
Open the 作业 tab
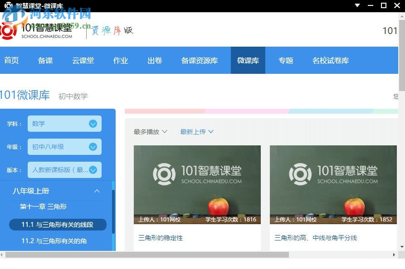click(x=120, y=60)
